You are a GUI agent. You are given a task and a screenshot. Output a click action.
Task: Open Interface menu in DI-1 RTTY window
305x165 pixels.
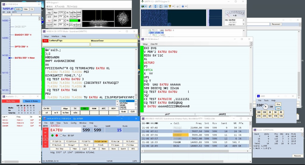point(55,36)
